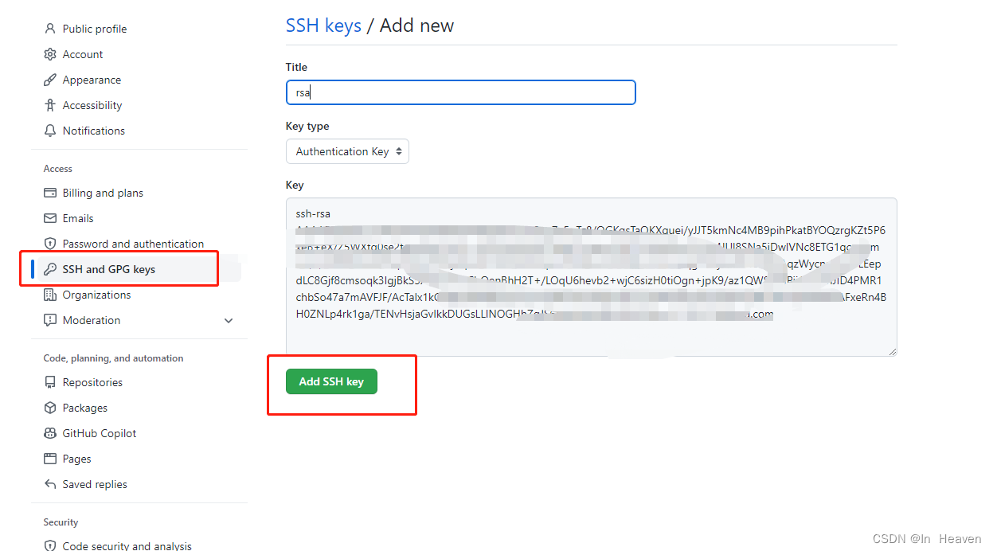Click the Accessibility person icon

49,105
